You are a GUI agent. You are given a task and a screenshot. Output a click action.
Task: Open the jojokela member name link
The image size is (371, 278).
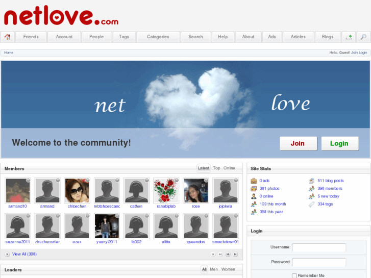pos(226,206)
